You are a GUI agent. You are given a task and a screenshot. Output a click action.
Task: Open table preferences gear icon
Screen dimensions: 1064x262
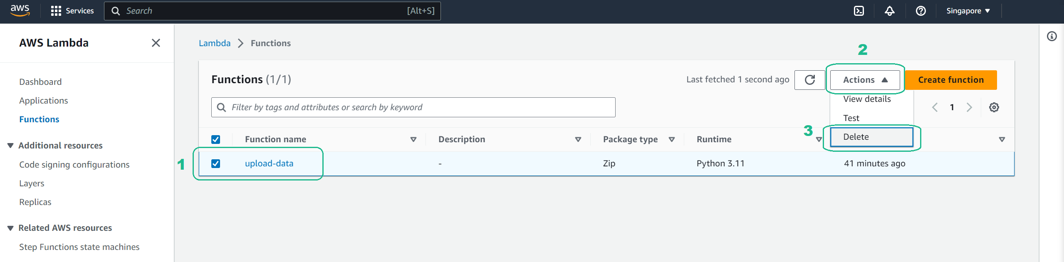coord(994,107)
